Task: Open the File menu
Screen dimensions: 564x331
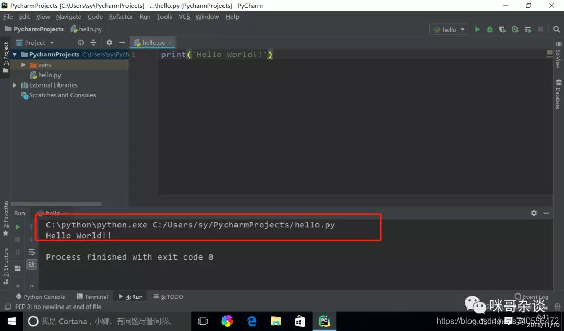Action: tap(7, 17)
